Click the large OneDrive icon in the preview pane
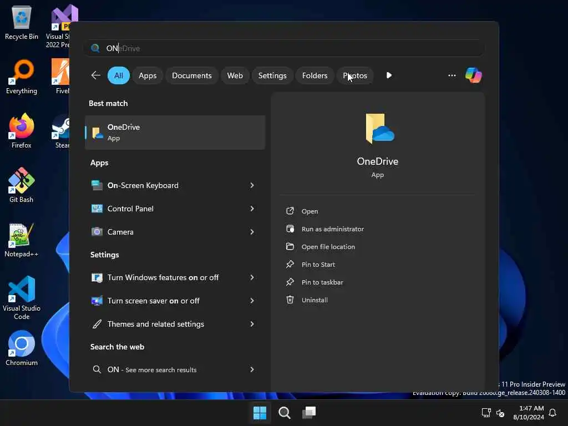Viewport: 568px width, 426px height. click(379, 129)
